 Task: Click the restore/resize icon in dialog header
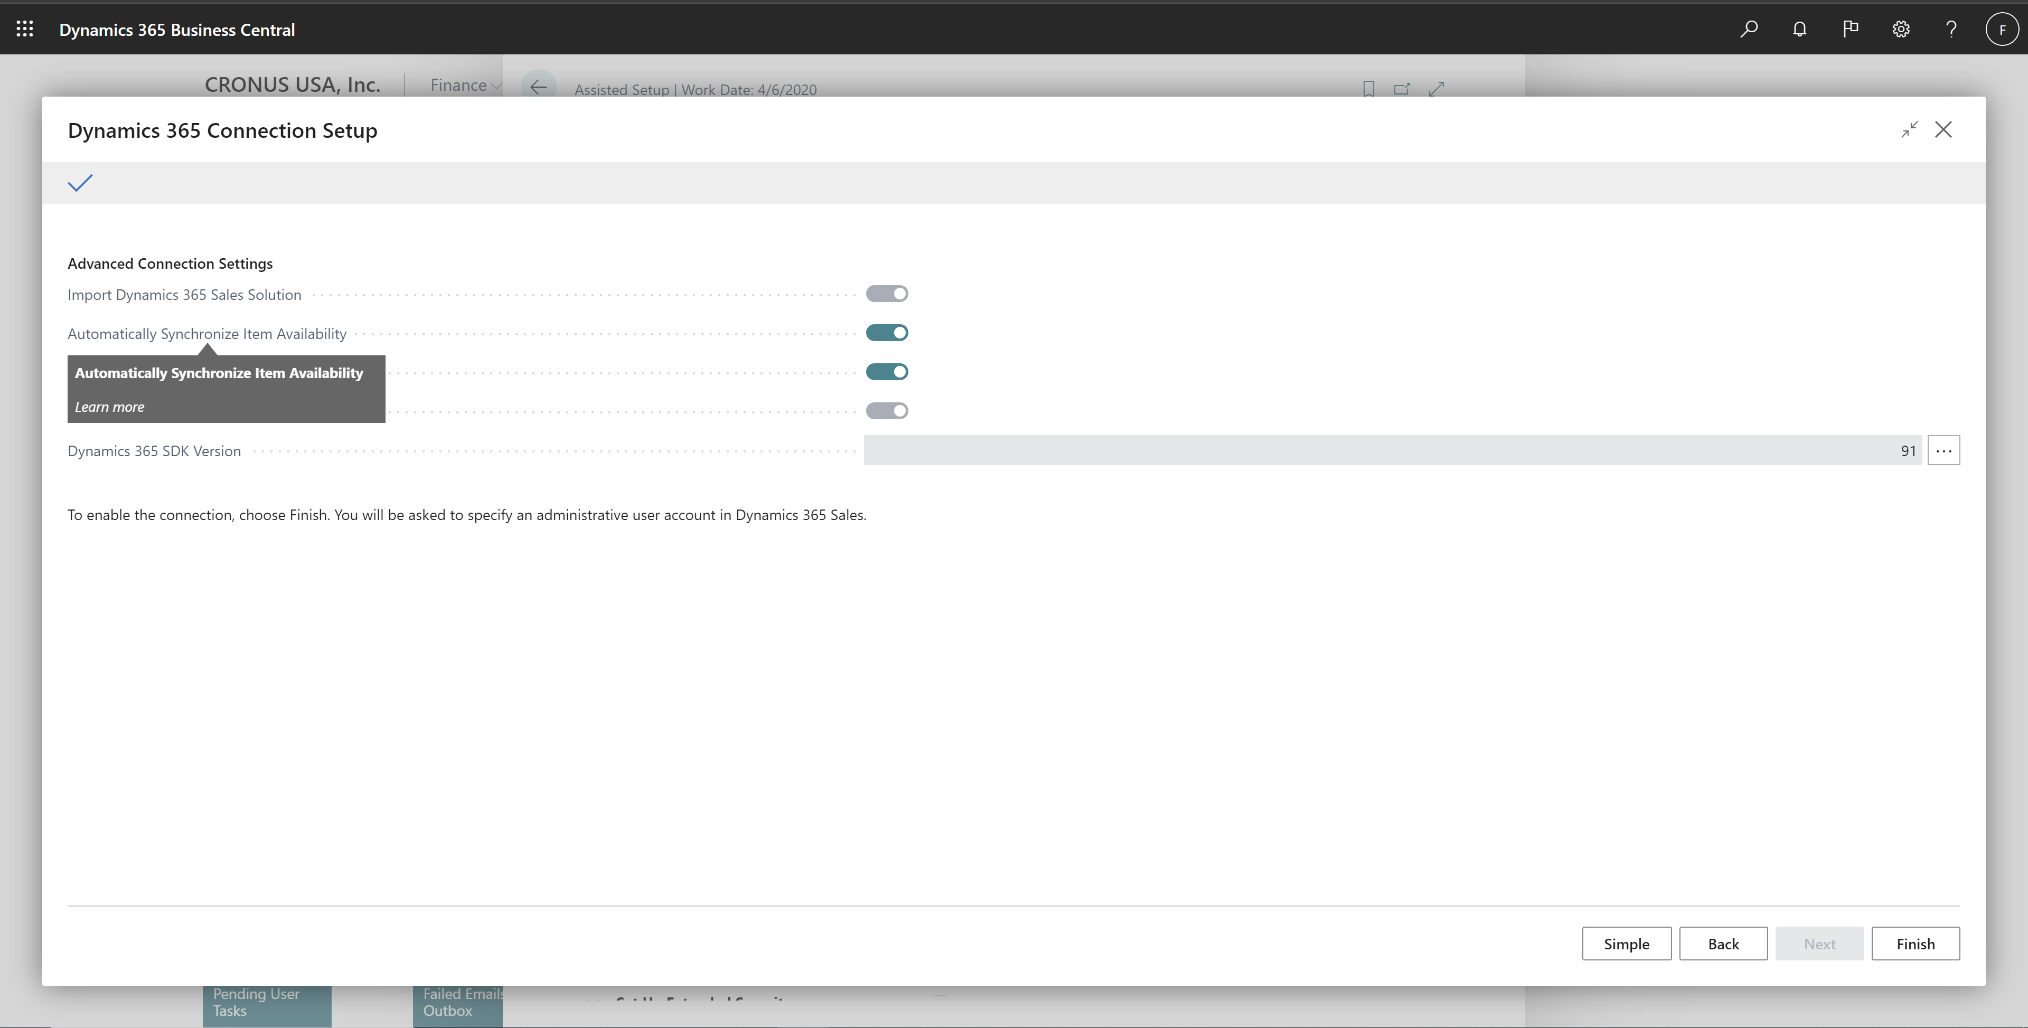point(1909,128)
